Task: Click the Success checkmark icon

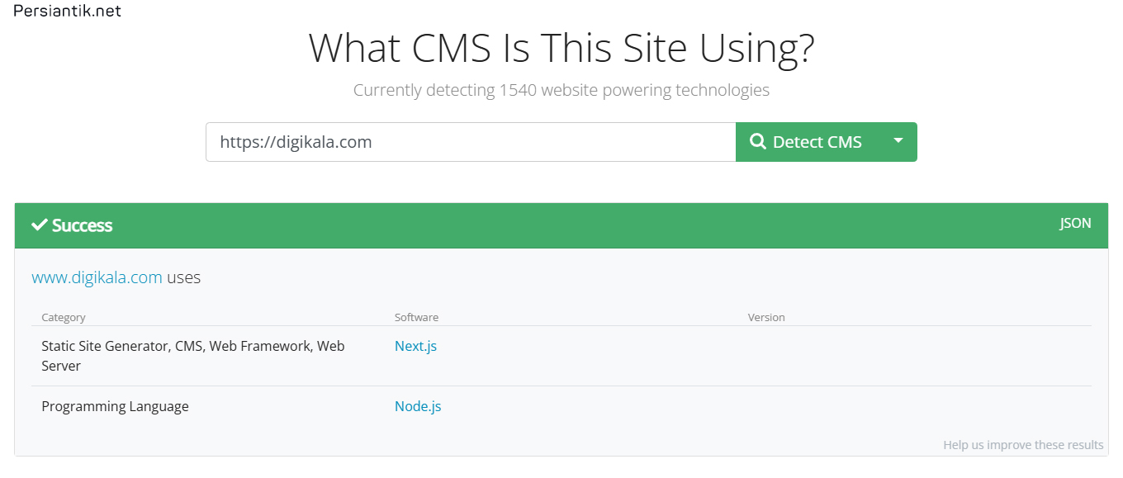Action: click(x=39, y=225)
